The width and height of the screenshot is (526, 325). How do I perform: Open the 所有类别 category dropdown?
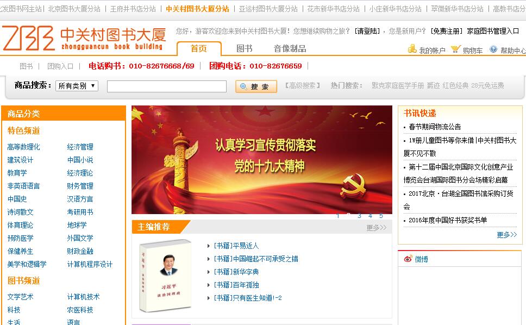pyautogui.click(x=77, y=86)
